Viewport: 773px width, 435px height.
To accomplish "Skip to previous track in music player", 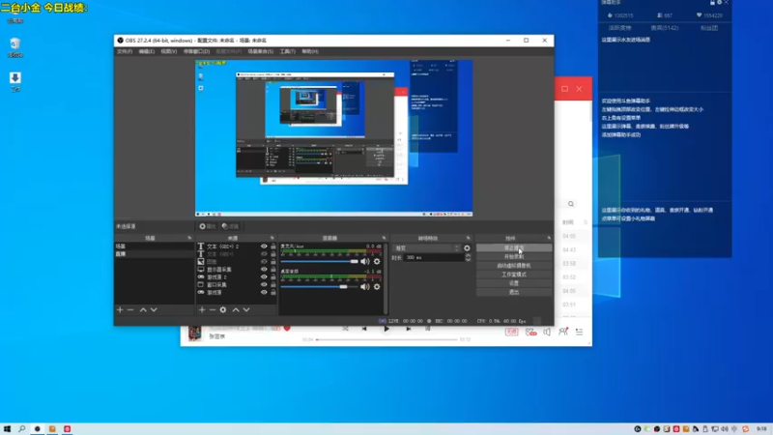I will tap(364, 329).
